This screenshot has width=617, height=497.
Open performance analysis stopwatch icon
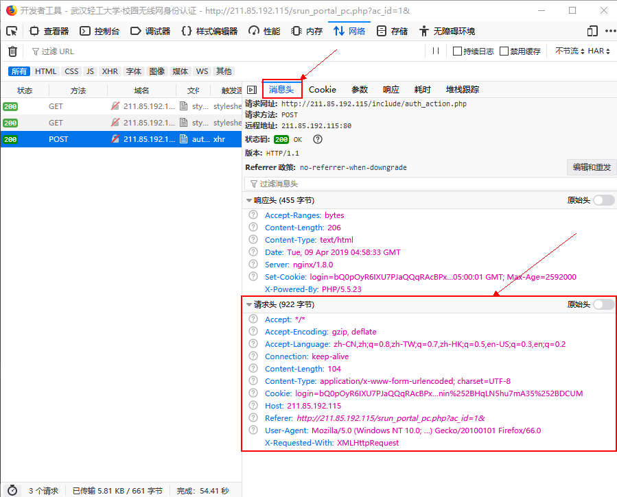pos(12,491)
